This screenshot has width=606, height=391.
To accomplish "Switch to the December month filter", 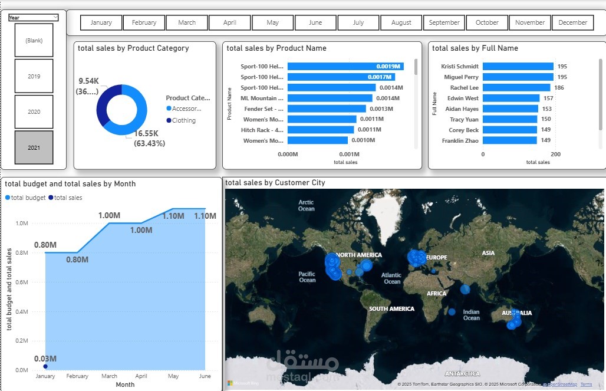I will [x=572, y=22].
